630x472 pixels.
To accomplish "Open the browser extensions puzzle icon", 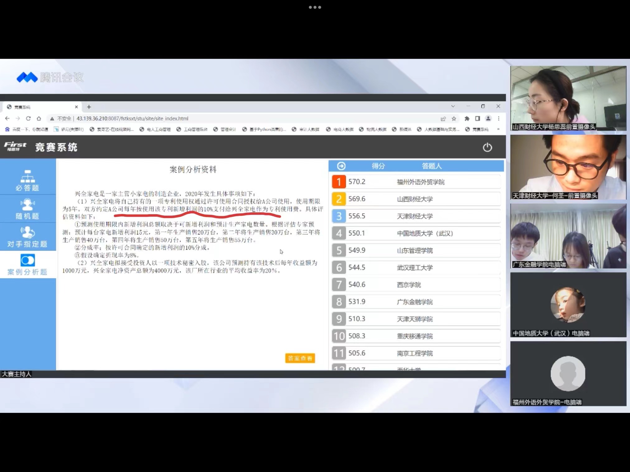I will [x=467, y=118].
